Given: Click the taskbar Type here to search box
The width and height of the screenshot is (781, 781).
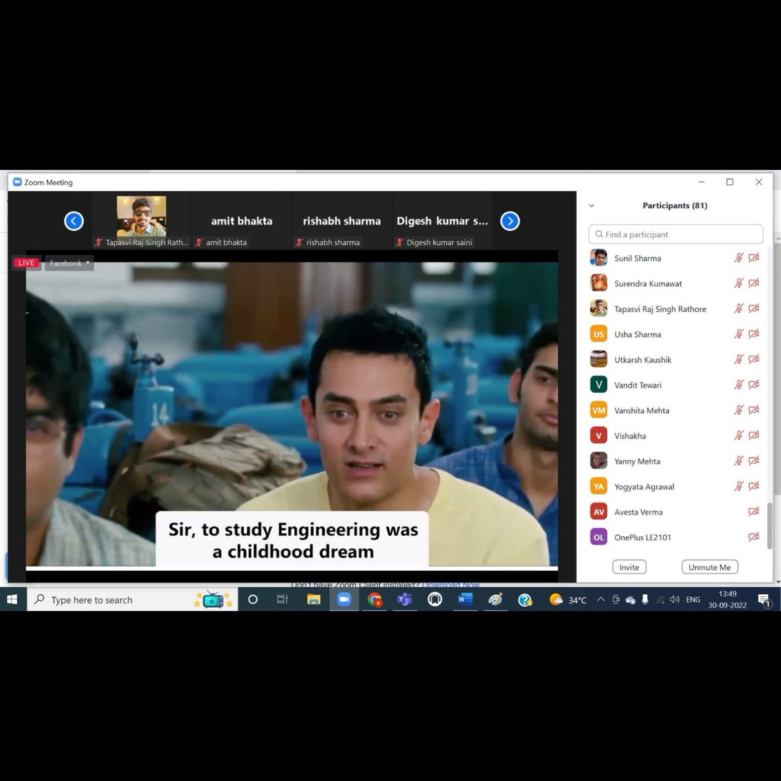Looking at the screenshot, I should point(133,599).
